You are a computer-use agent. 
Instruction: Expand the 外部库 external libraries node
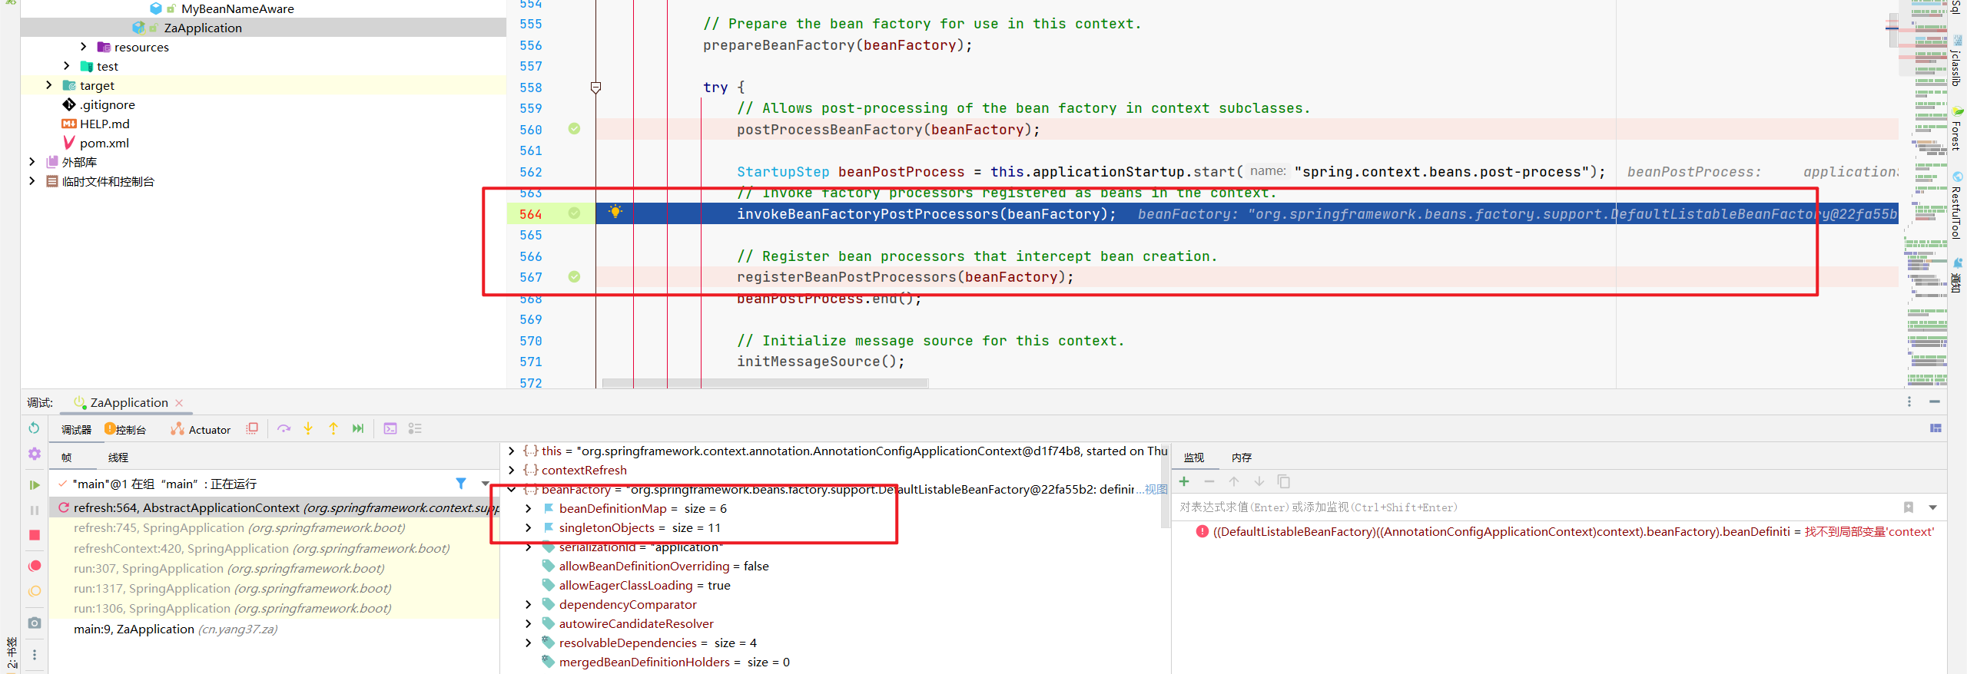click(x=32, y=162)
